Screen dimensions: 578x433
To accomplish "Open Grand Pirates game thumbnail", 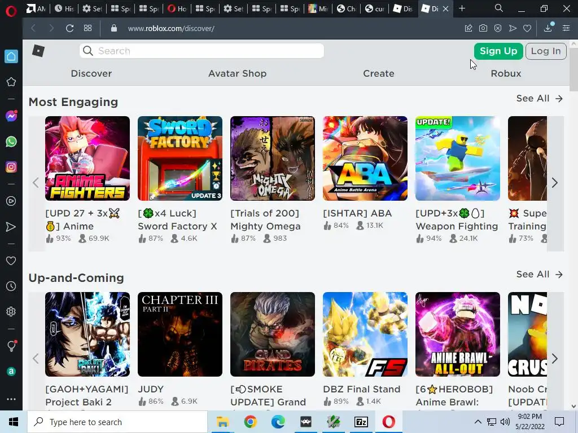I will pos(273,334).
